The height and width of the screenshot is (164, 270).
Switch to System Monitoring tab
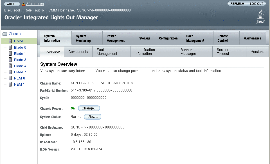[87, 38]
